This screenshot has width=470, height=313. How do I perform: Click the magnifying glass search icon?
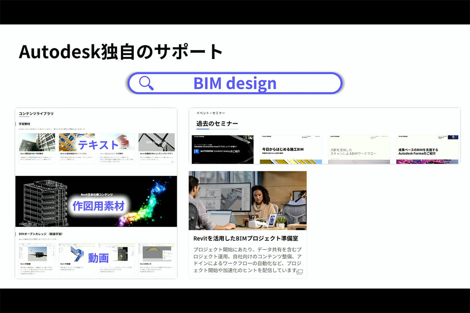pos(145,83)
